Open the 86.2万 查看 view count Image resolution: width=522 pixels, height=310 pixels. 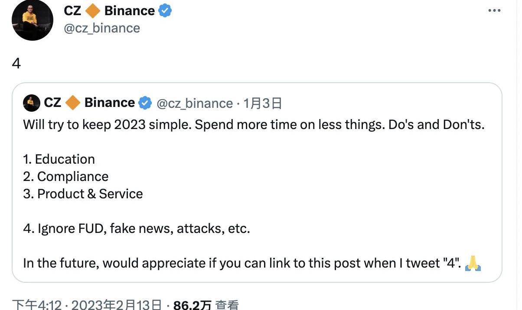[206, 305]
